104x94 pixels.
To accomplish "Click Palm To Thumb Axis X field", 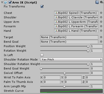I will pos(52,82).
